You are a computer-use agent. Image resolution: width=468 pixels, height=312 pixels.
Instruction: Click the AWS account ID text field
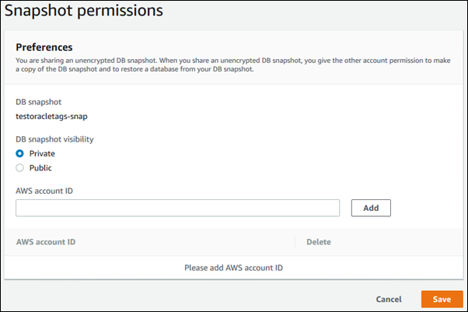[177, 208]
